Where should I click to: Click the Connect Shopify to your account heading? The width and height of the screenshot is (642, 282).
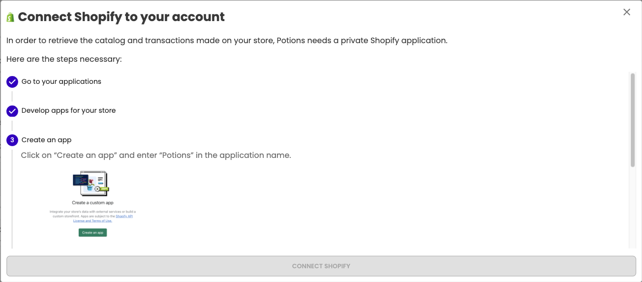(122, 17)
